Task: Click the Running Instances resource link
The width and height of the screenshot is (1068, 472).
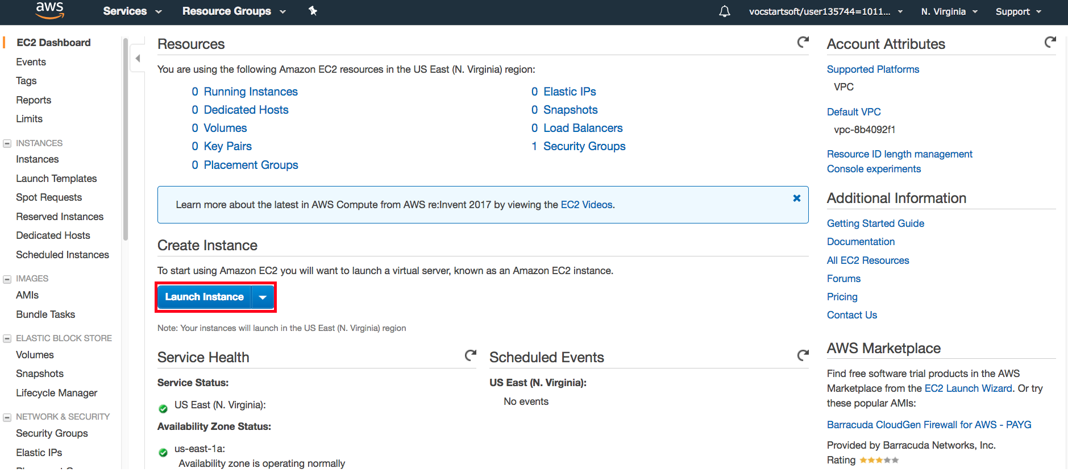Action: (x=251, y=92)
